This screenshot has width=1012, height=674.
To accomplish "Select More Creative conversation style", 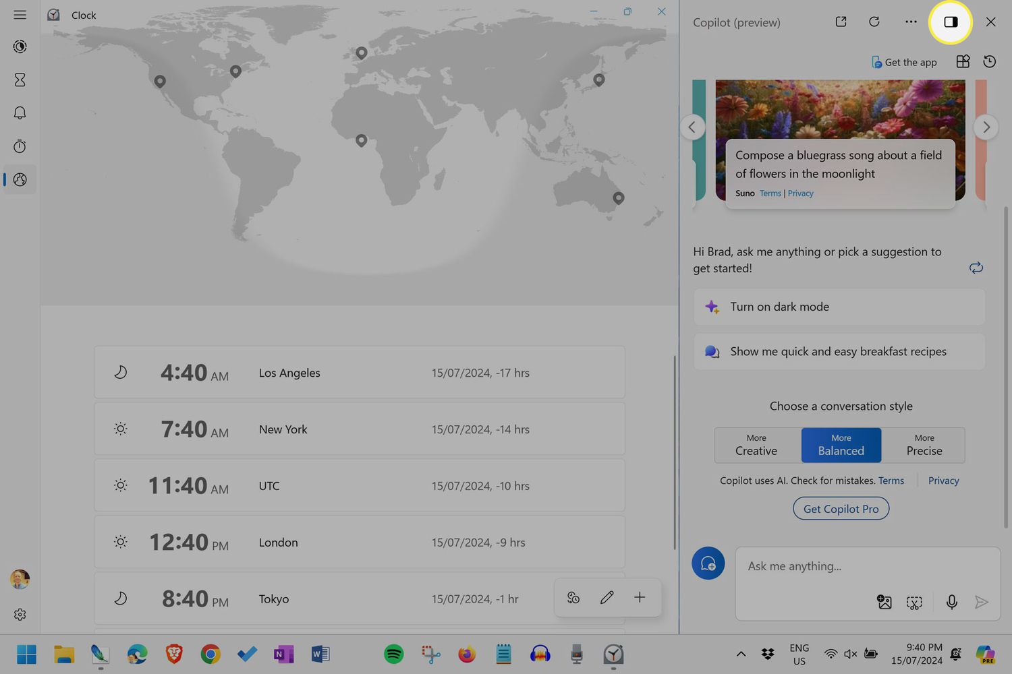I will 756,445.
